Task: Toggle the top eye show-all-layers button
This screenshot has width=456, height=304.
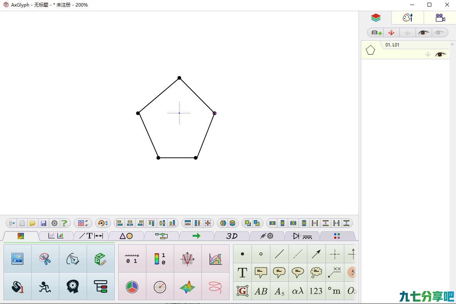Action: 423,33
